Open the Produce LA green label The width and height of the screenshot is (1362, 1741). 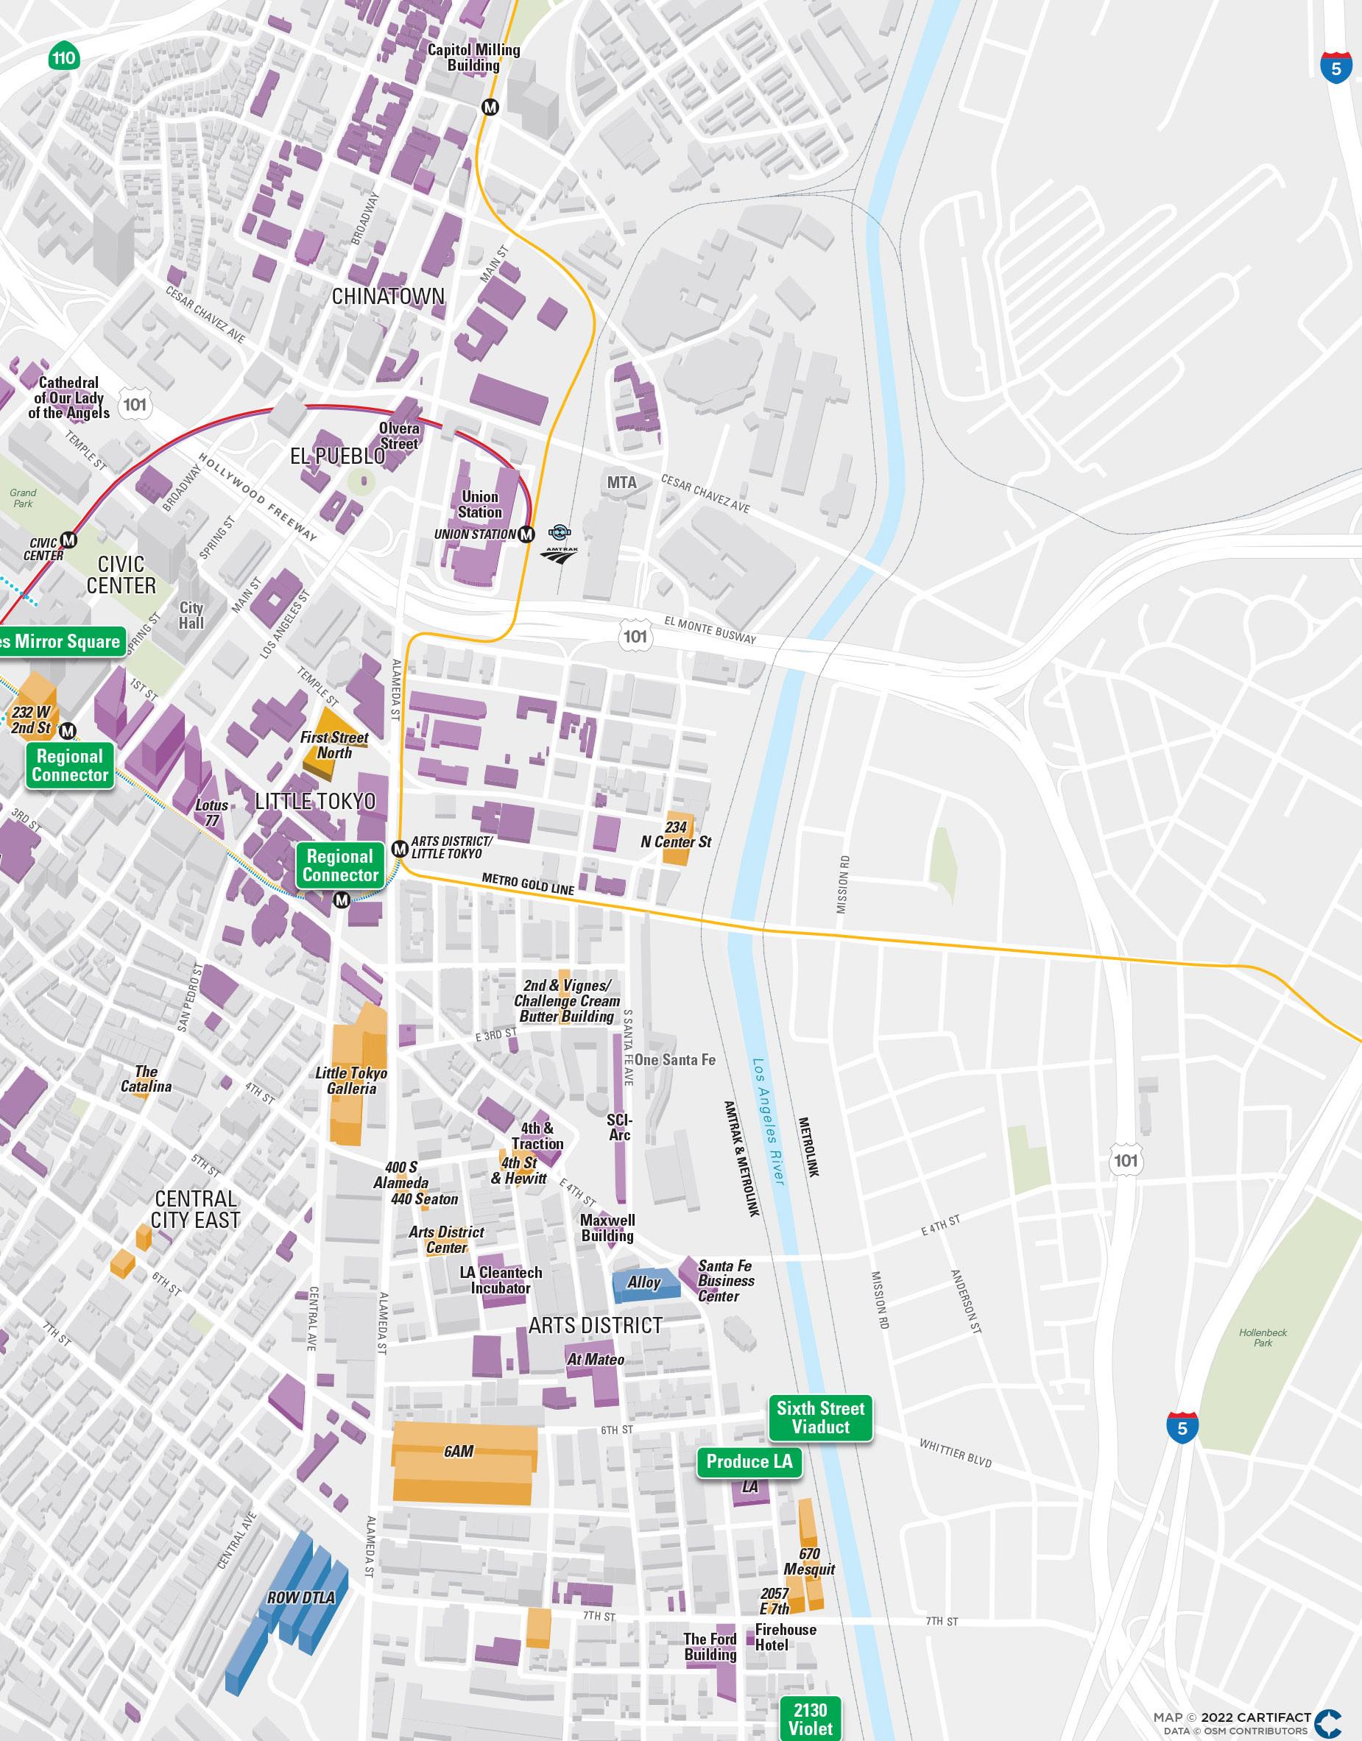[x=749, y=1461]
